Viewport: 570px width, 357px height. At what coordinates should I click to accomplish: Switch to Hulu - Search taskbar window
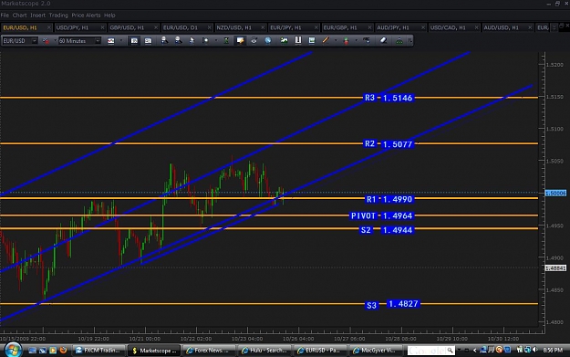(264, 351)
